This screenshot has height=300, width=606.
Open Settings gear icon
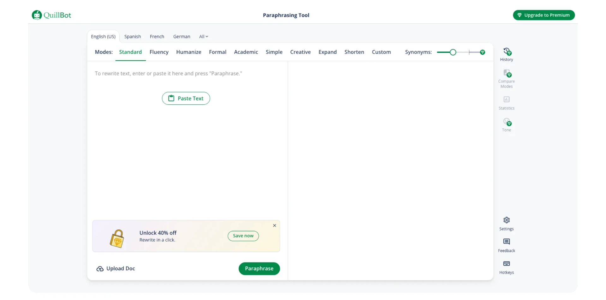click(507, 220)
